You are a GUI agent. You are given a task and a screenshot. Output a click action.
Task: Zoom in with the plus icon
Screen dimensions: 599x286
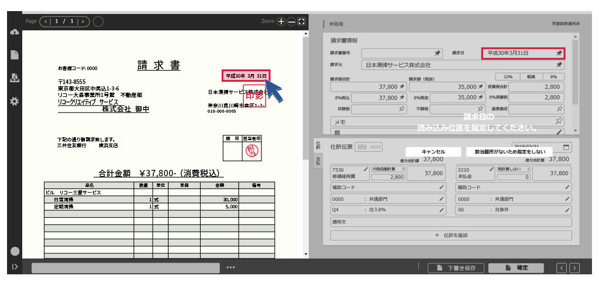[x=281, y=22]
